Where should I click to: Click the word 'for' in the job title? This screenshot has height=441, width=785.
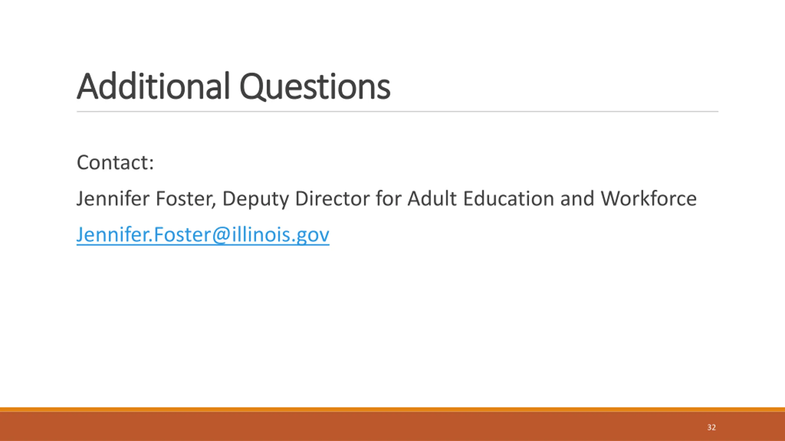(389, 198)
